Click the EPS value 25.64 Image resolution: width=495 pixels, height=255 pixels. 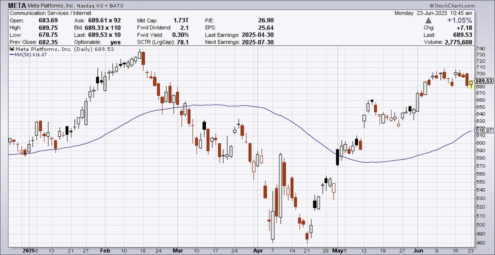click(266, 28)
